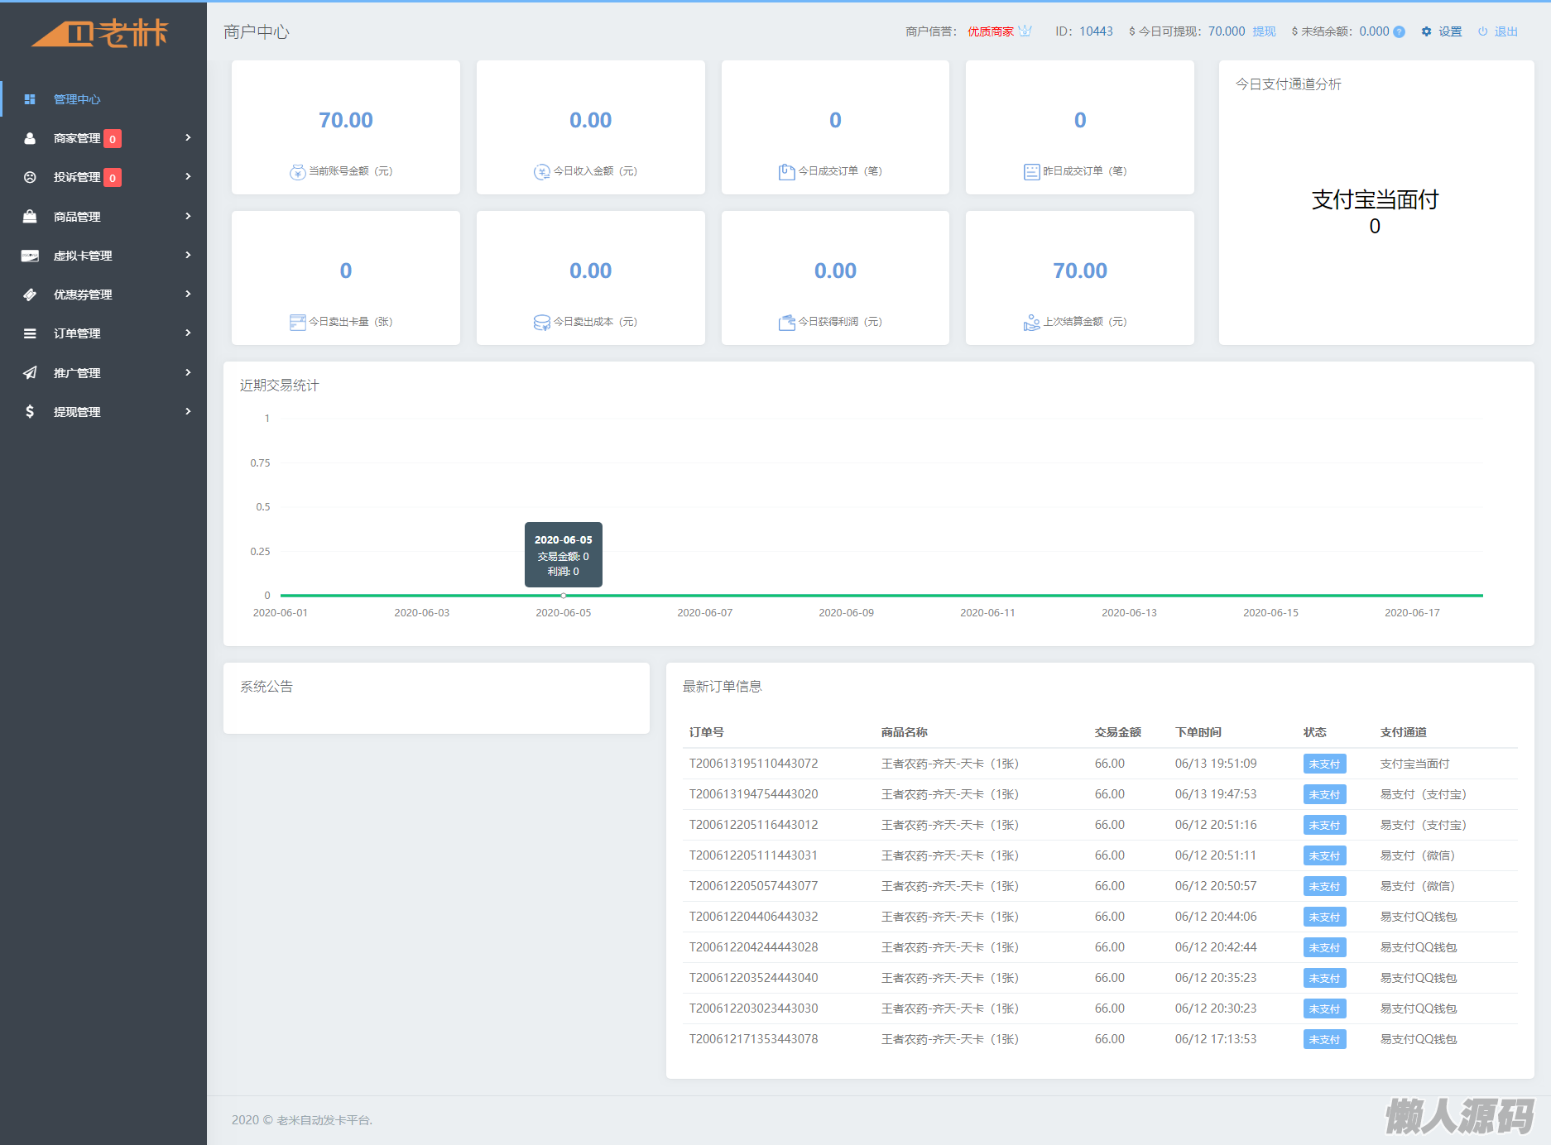
Task: Click the 虚拟卡管理 card icon
Action: 30,256
